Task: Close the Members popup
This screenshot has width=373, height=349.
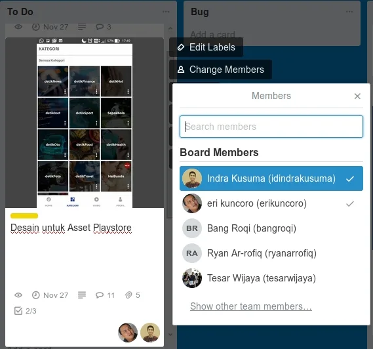Action: [357, 96]
